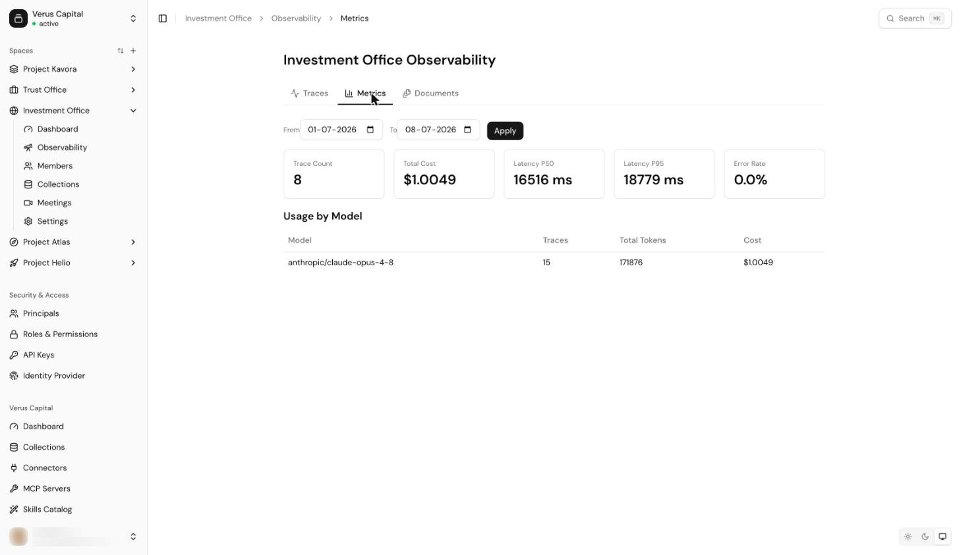Open Verus Capital workspace switcher
961x555 pixels.
coord(73,18)
